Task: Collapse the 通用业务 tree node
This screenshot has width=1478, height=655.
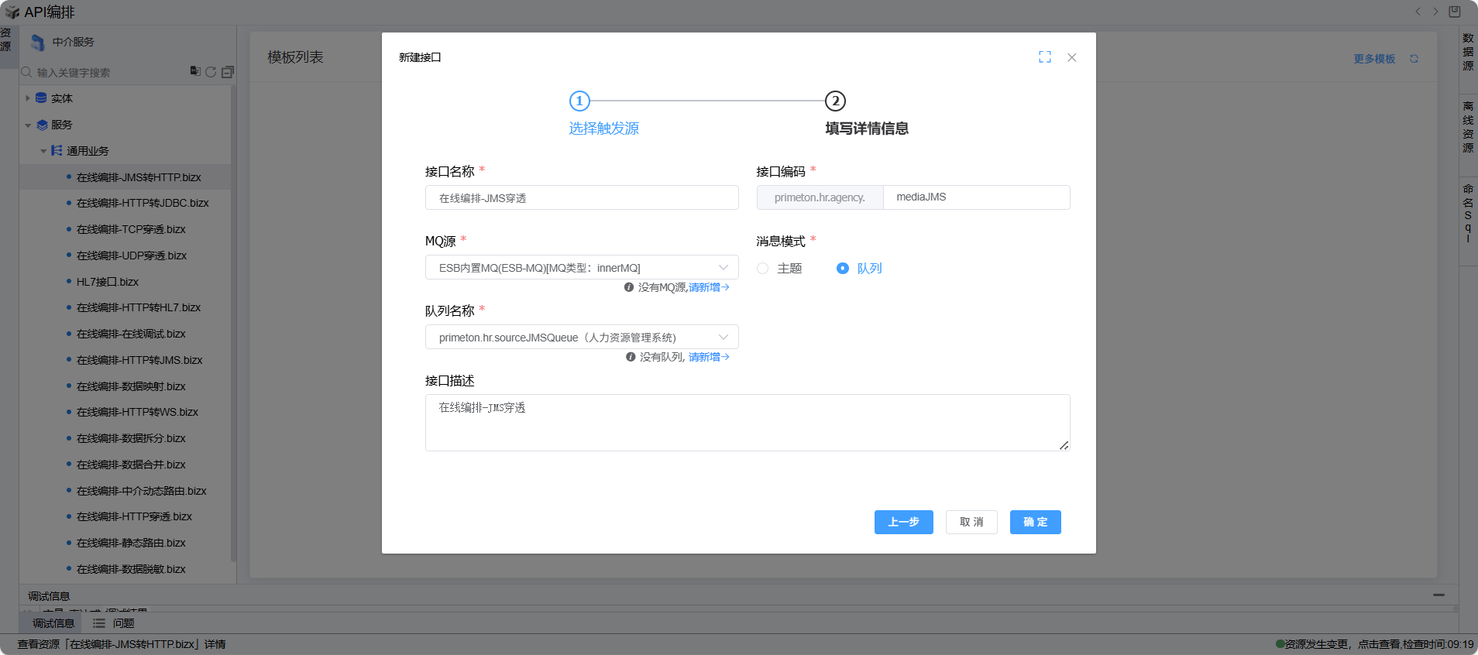Action: [43, 151]
